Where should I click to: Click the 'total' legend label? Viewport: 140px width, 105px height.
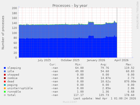pyautogui.click(x=12, y=95)
